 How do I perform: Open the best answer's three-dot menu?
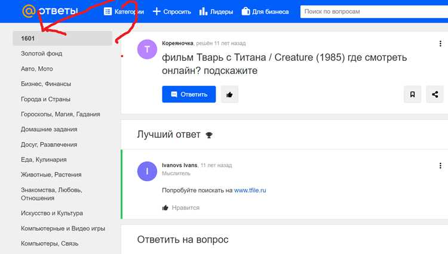click(x=440, y=166)
